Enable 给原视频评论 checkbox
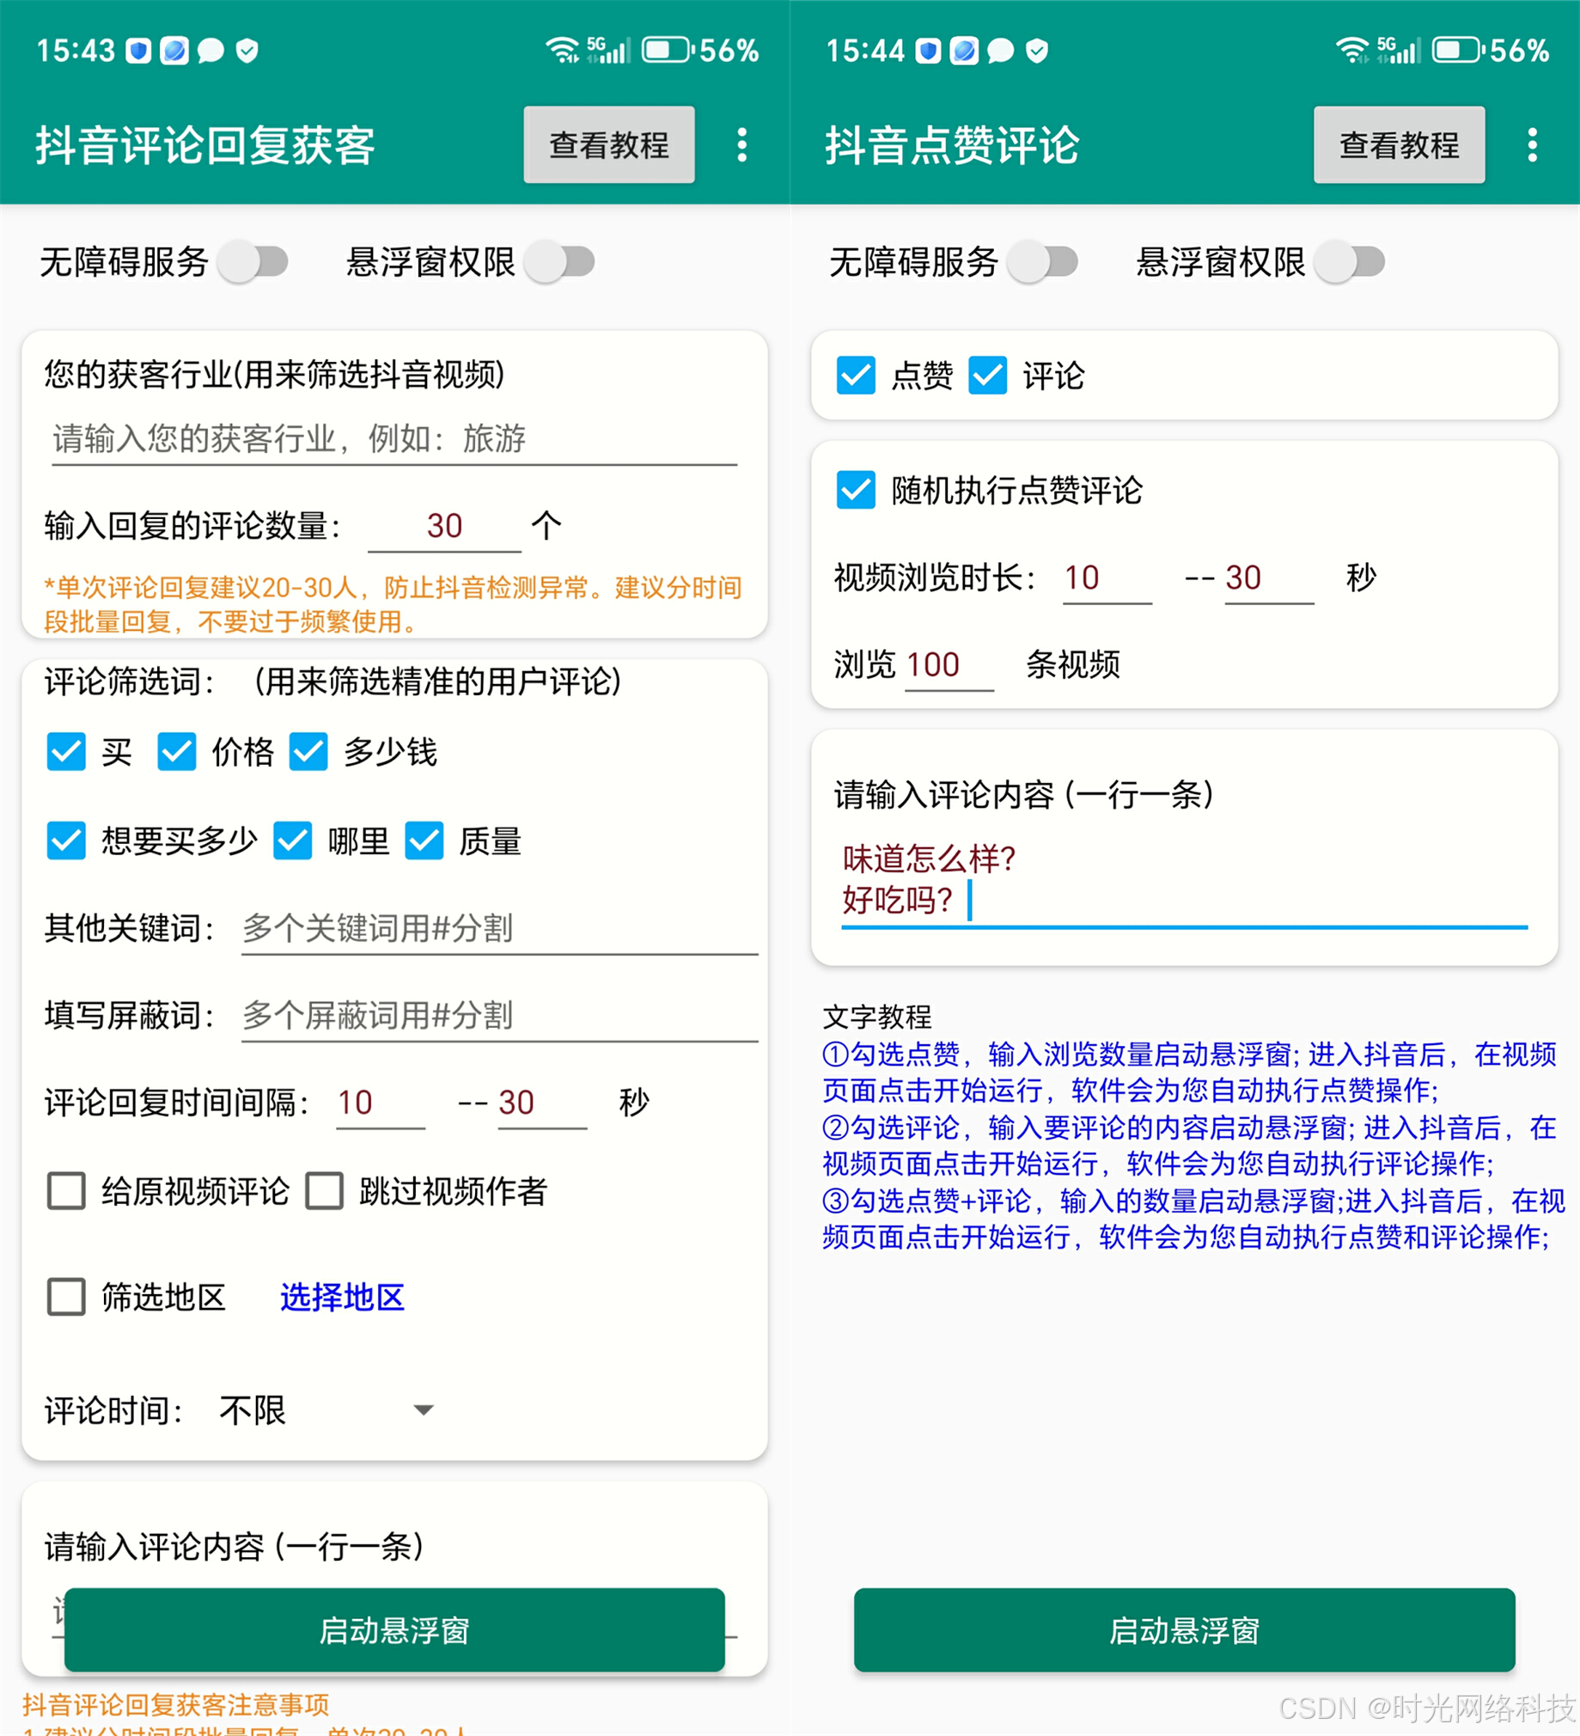This screenshot has width=1580, height=1736. pos(66,1191)
